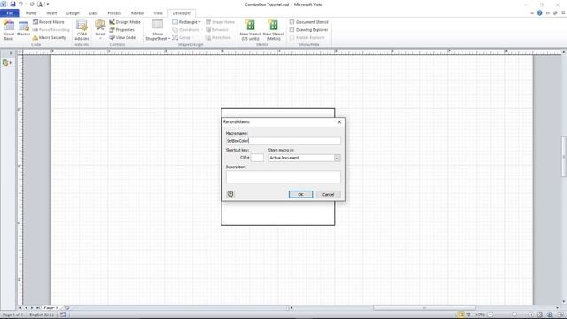This screenshot has height=319, width=567.
Task: Click the switch windows status bar icon
Action: [560, 315]
